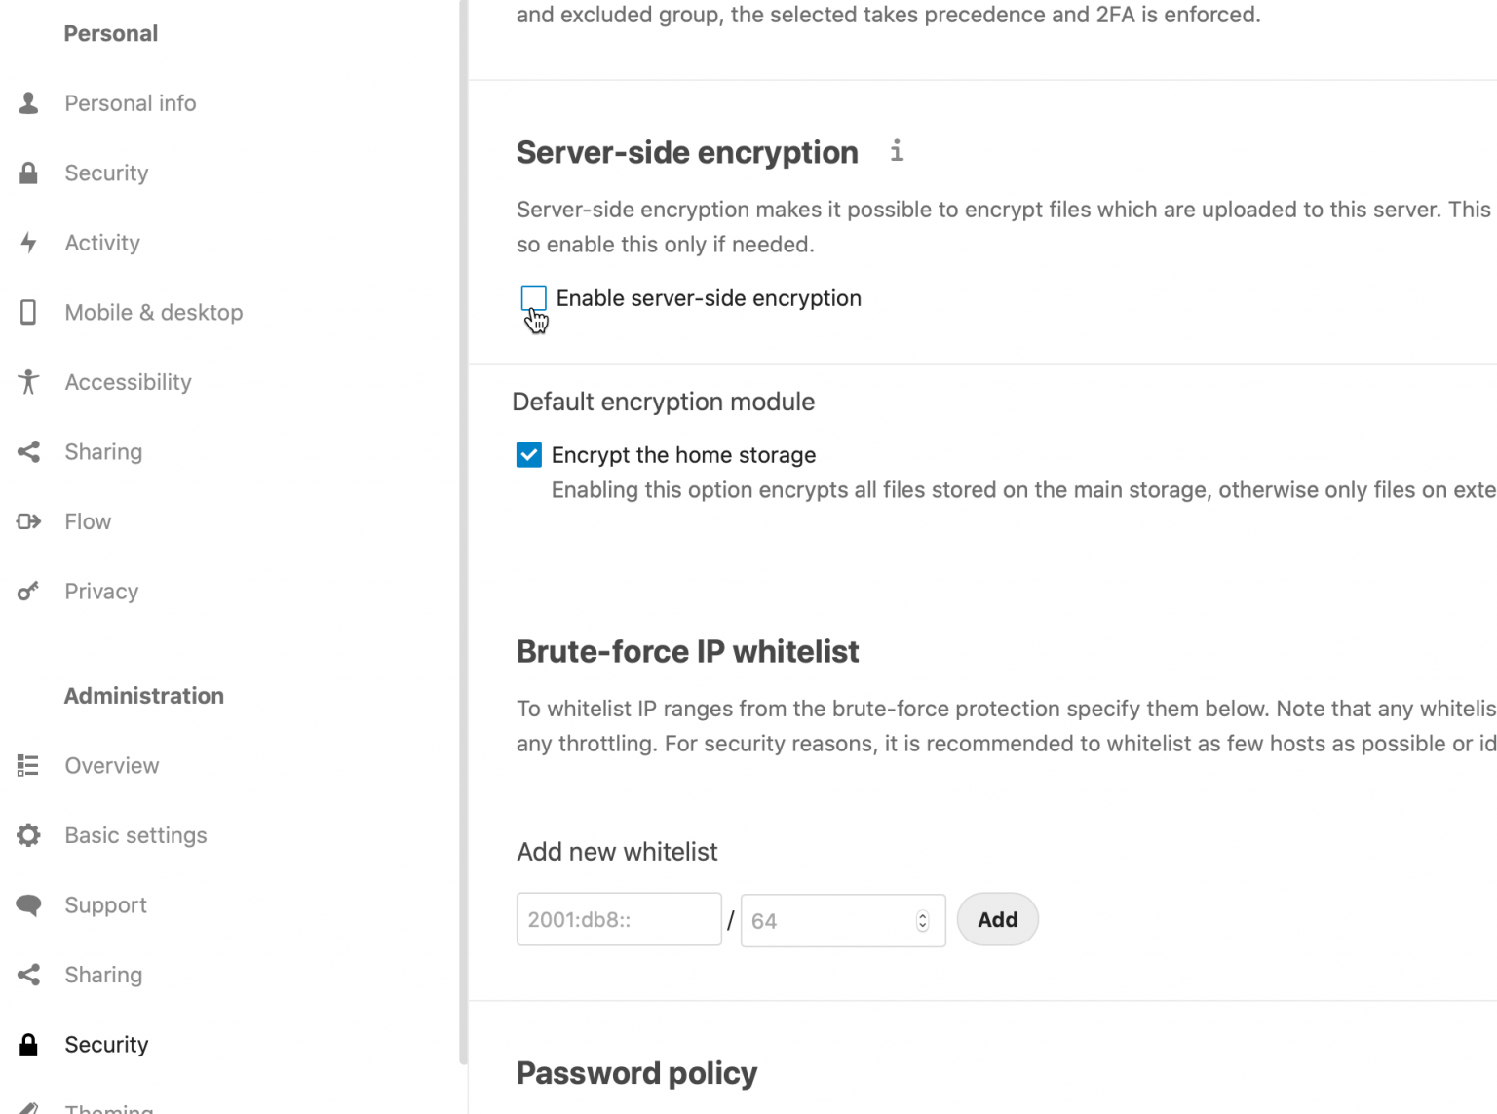Open Personal info settings via person icon

point(28,102)
